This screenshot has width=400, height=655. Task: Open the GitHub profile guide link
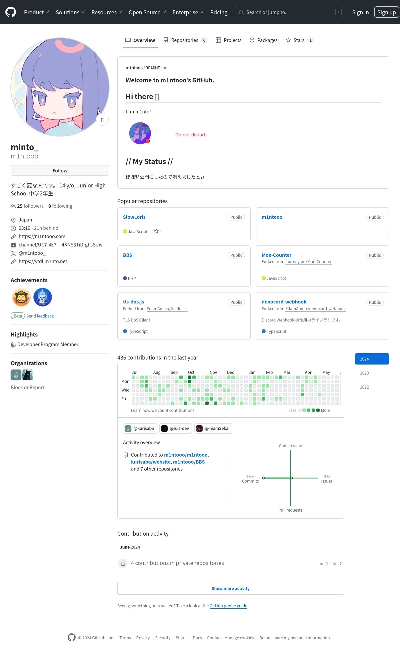coord(228,606)
